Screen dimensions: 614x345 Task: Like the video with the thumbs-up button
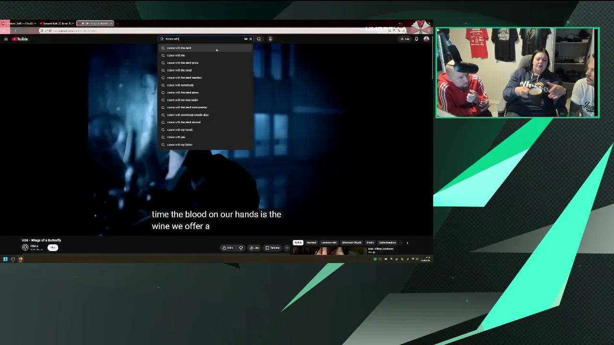pos(228,248)
